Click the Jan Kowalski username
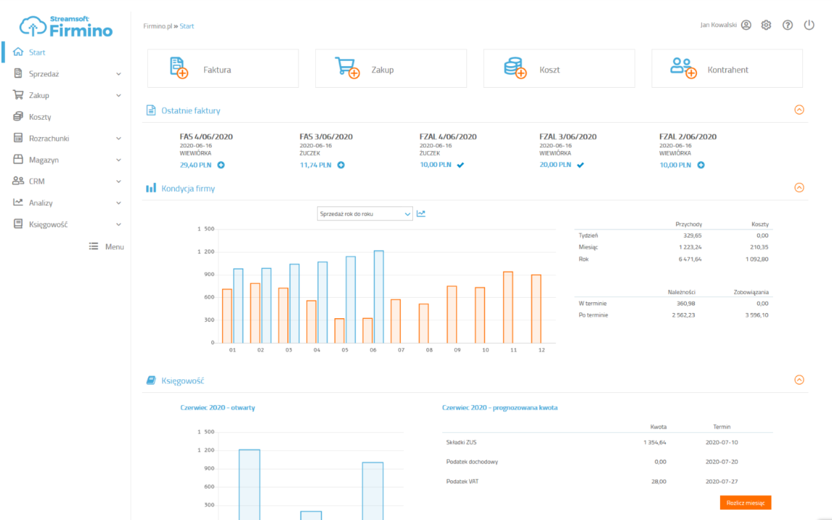 718,25
